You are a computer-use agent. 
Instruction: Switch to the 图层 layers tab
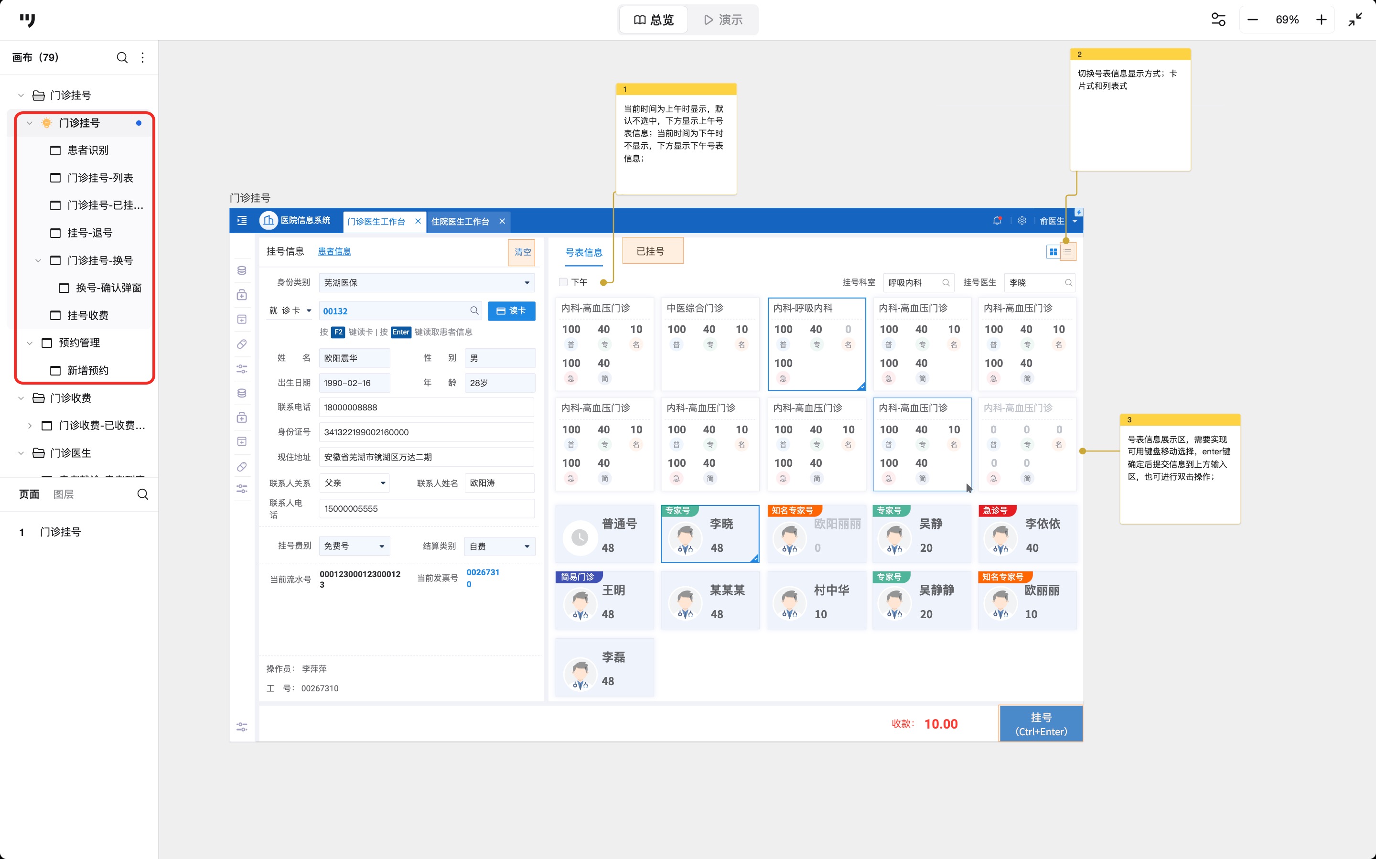point(63,494)
